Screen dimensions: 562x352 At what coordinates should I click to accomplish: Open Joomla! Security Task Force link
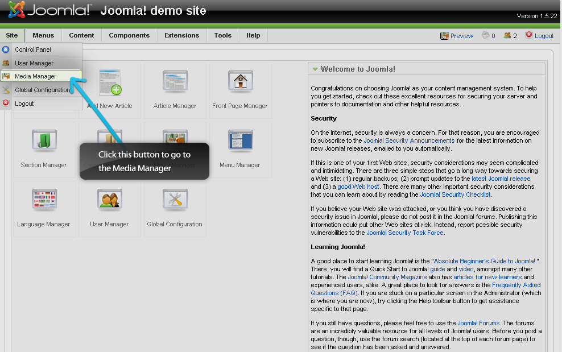(x=405, y=233)
